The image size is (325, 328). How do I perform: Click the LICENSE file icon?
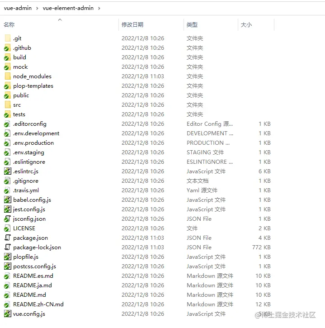[x=7, y=228]
